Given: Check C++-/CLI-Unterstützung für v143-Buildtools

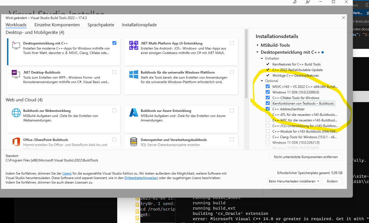Looking at the screenshot, I should tap(268, 126).
